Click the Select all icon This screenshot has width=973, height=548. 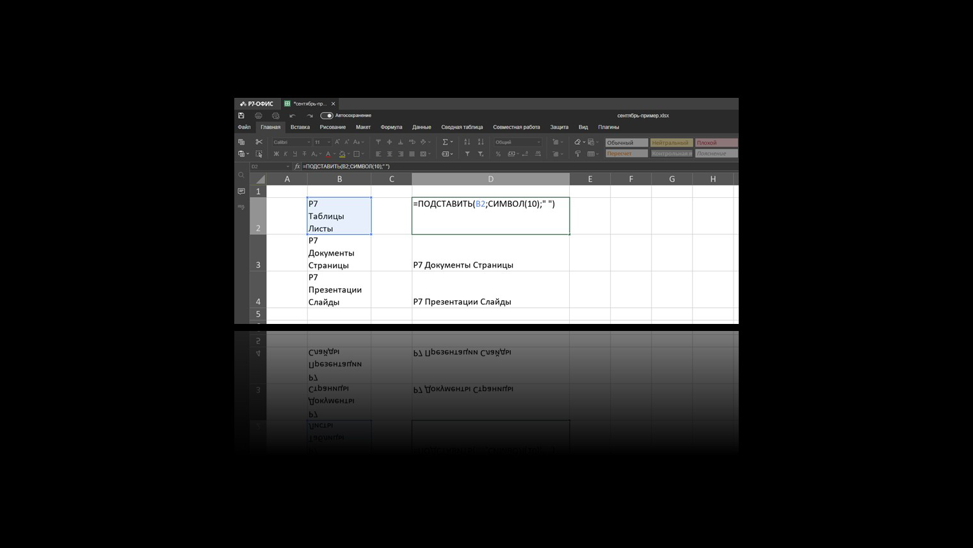click(x=259, y=154)
